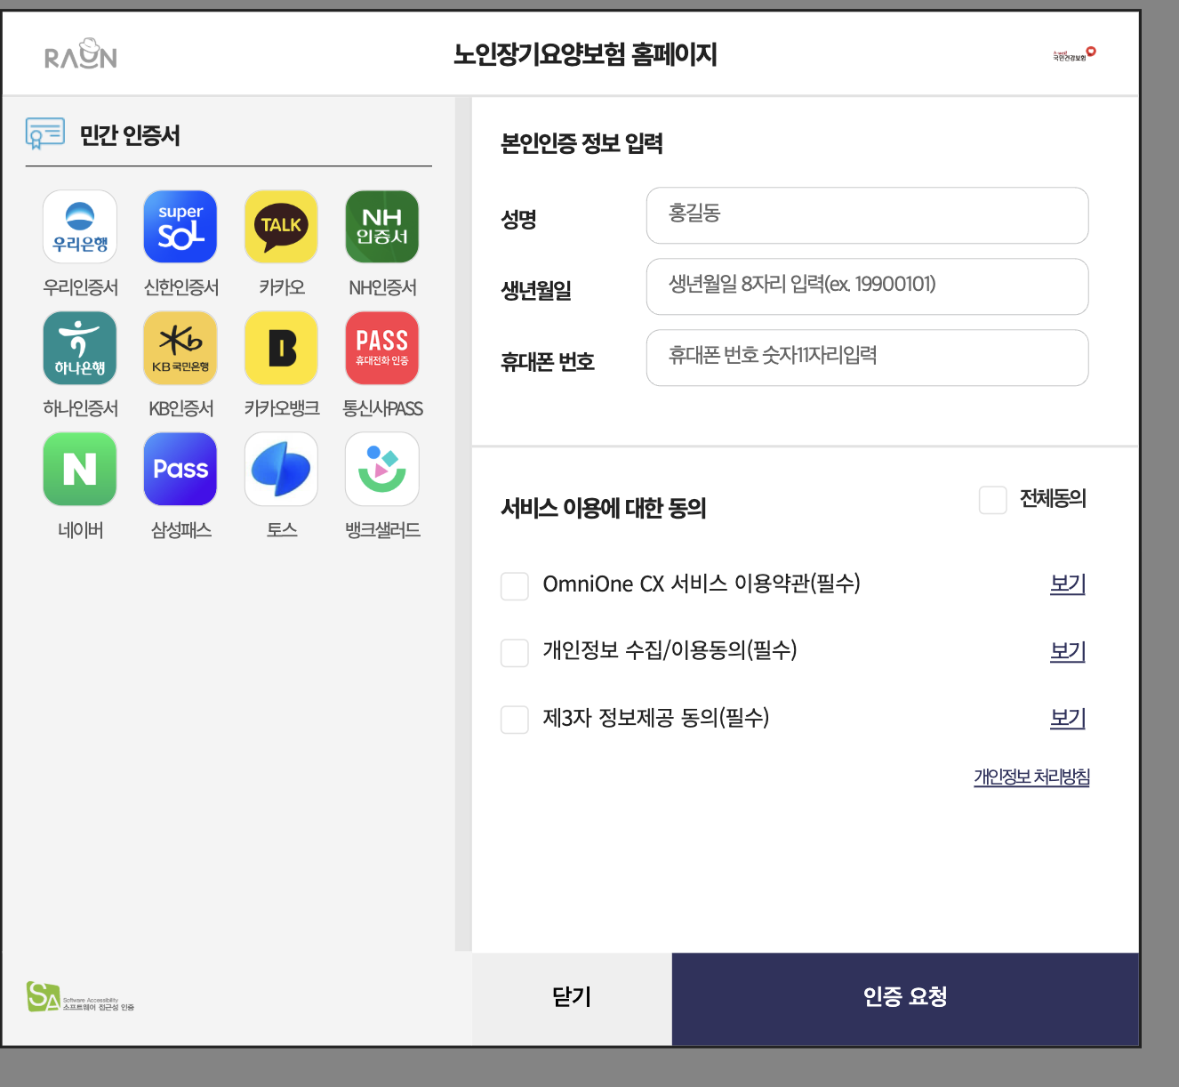Click the 국민건강보험 logo at top right
The width and height of the screenshot is (1179, 1087).
[1074, 55]
